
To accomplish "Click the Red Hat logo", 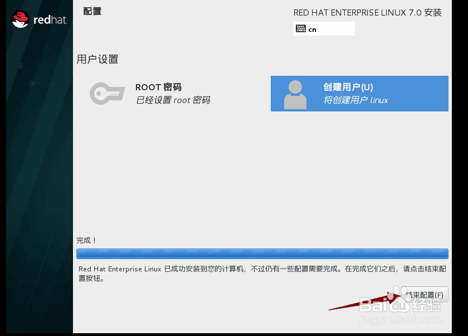I will coord(39,20).
